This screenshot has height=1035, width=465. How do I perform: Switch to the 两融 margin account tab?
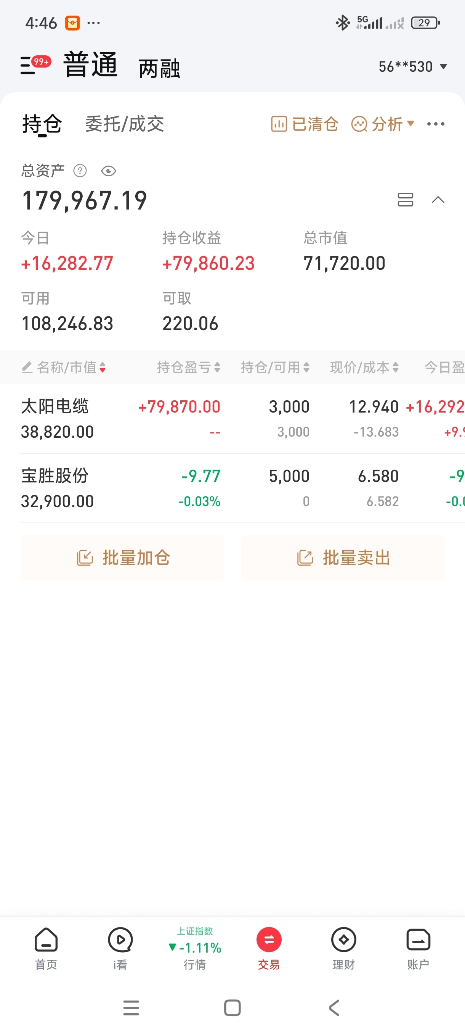(x=159, y=68)
